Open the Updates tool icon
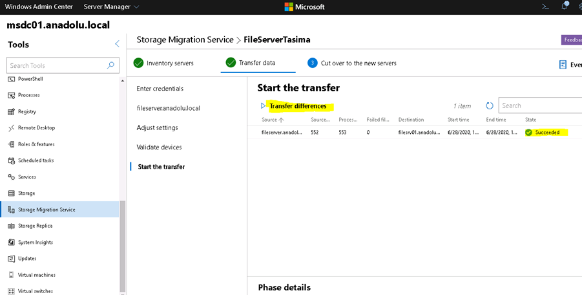Viewport: 582px width, 295px height. (11, 259)
